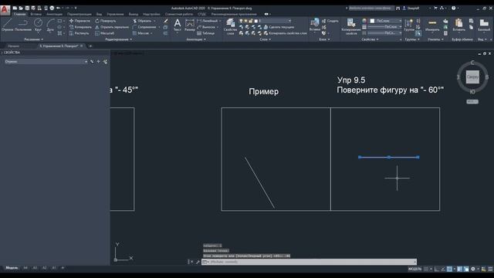Image resolution: width=494 pixels, height=278 pixels.
Task: Open the Вставка ribbon tab
Action: pos(36,14)
